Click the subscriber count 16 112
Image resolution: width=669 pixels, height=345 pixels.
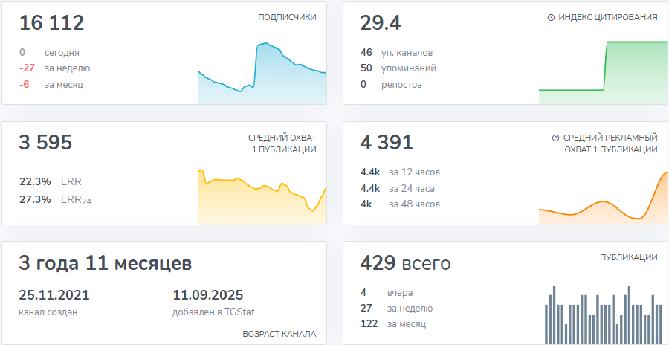coord(51,22)
